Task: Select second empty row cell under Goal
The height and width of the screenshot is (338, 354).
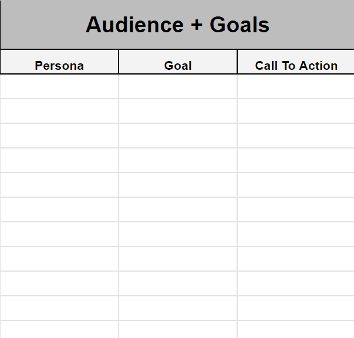Action: (x=178, y=111)
